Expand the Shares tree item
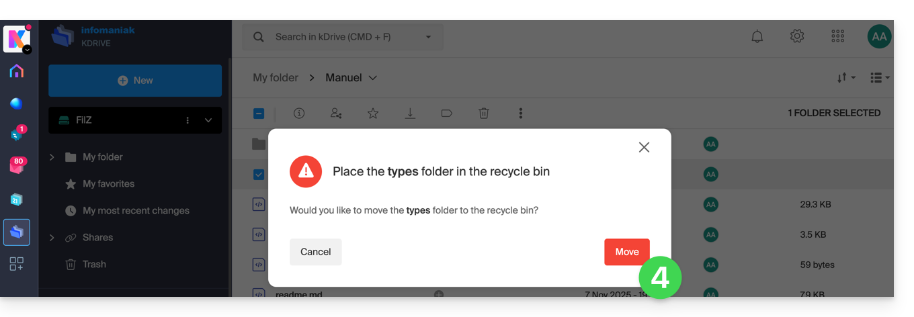 point(52,238)
